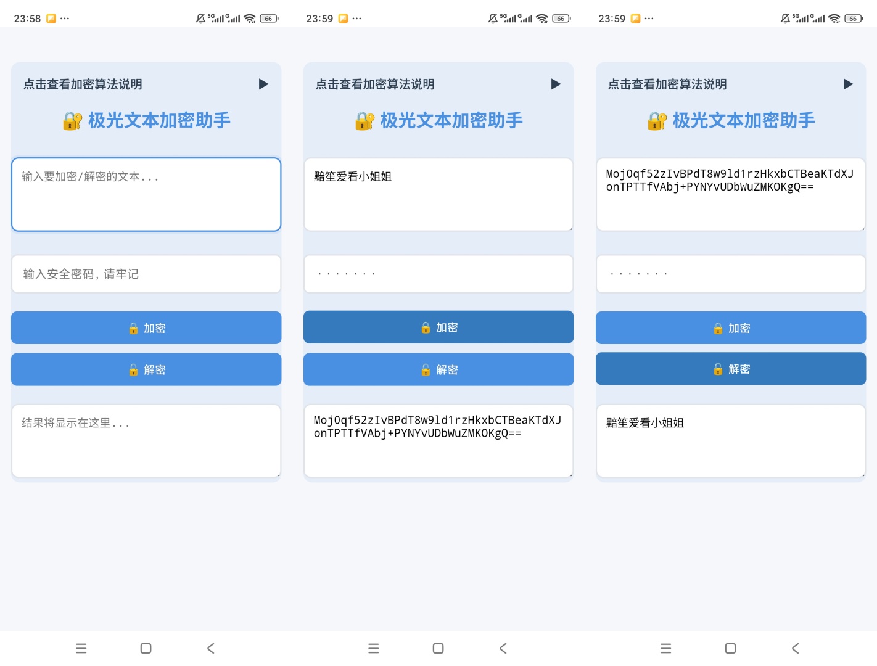Tap the Wi-Fi icon in the middle status bar
This screenshot has width=877, height=666.
pyautogui.click(x=542, y=18)
